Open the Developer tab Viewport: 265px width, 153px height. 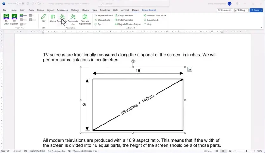(105, 10)
